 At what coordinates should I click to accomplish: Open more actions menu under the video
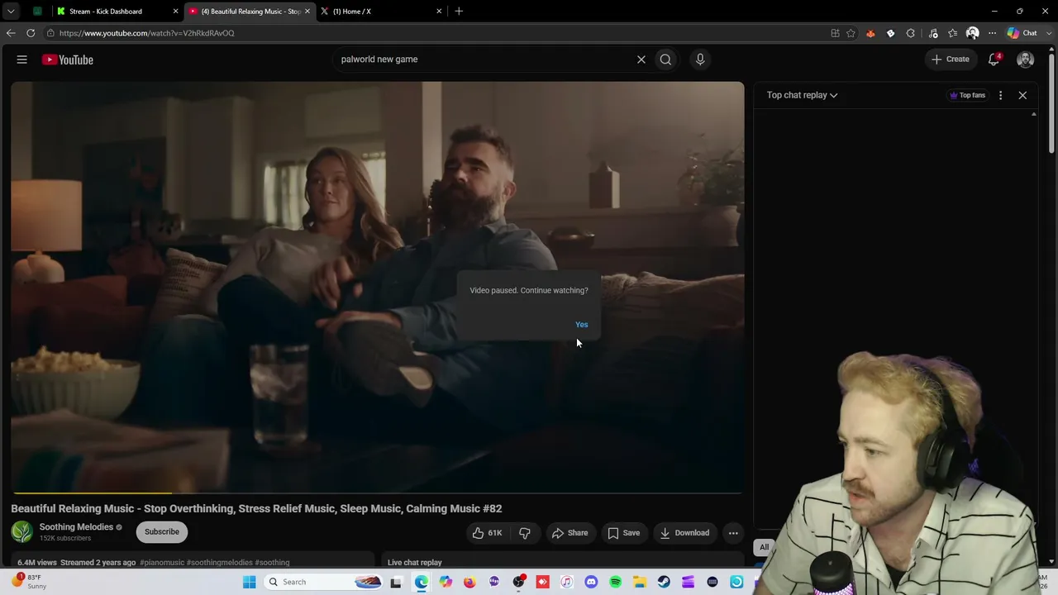[733, 533]
